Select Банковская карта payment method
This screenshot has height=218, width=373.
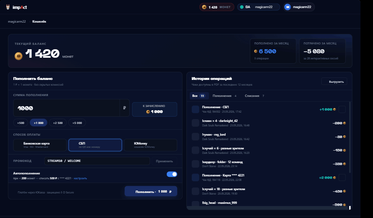pyautogui.click(x=40, y=145)
